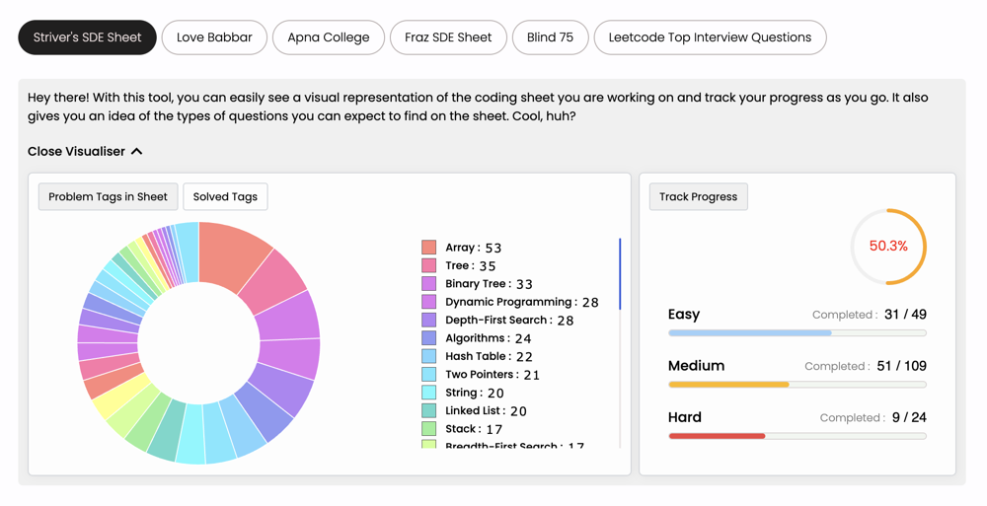Open Leetcode Top Interview Questions sheet
Image resolution: width=987 pixels, height=506 pixels.
pos(710,37)
